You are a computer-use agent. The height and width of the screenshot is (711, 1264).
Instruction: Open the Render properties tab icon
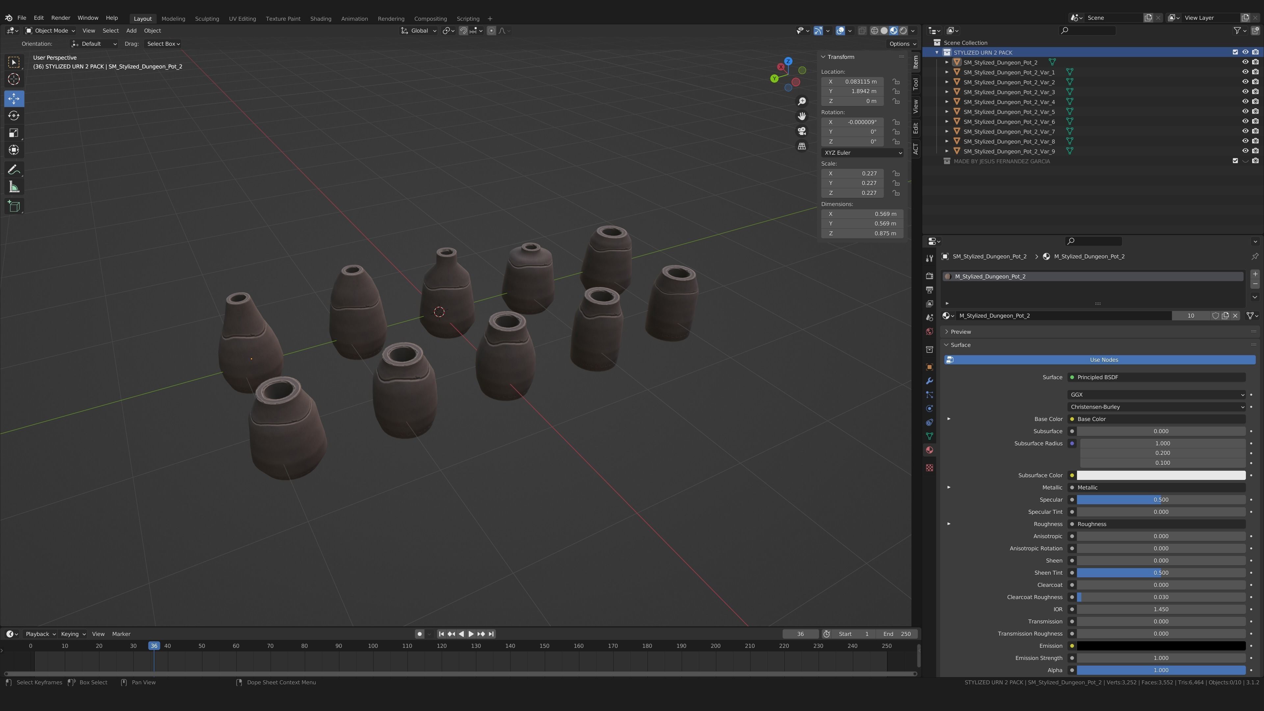pyautogui.click(x=929, y=276)
